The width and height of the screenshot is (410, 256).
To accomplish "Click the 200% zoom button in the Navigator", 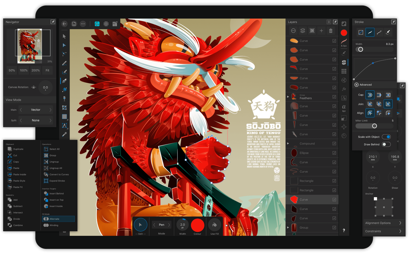I will click(35, 70).
